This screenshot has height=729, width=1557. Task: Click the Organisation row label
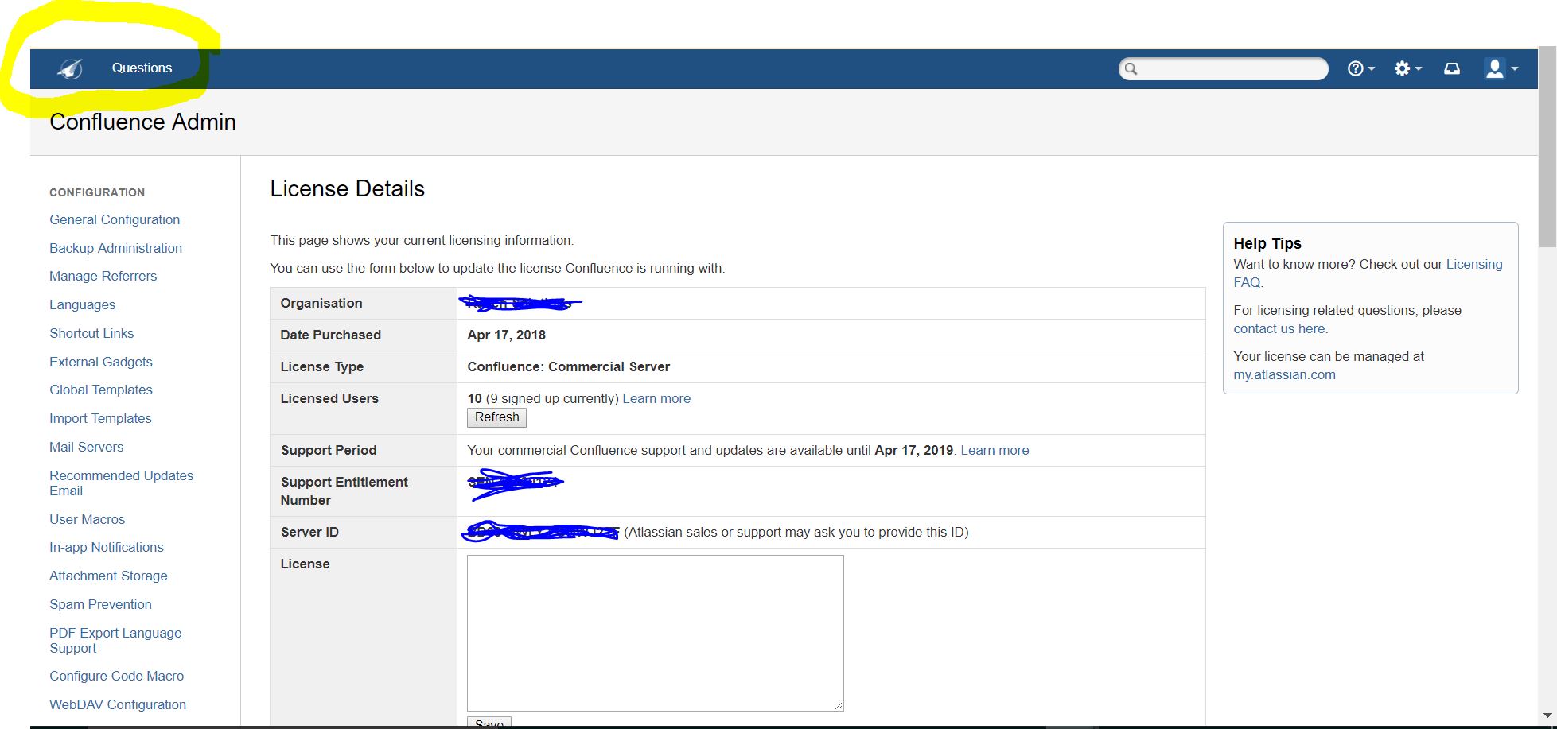coord(321,303)
